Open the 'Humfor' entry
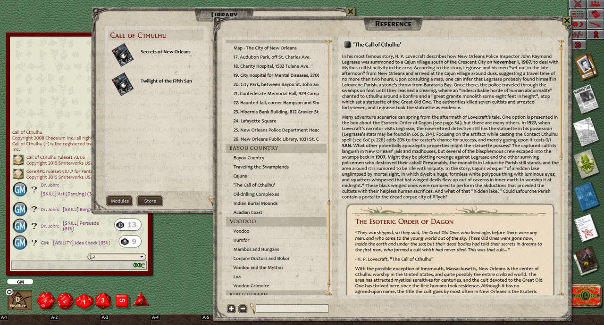 241,240
